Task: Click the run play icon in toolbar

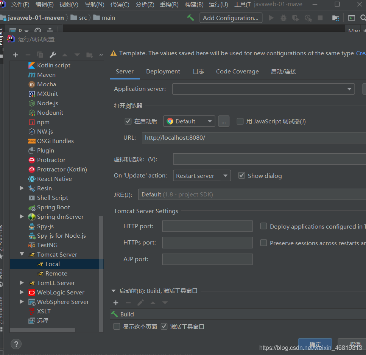Action: (271, 18)
